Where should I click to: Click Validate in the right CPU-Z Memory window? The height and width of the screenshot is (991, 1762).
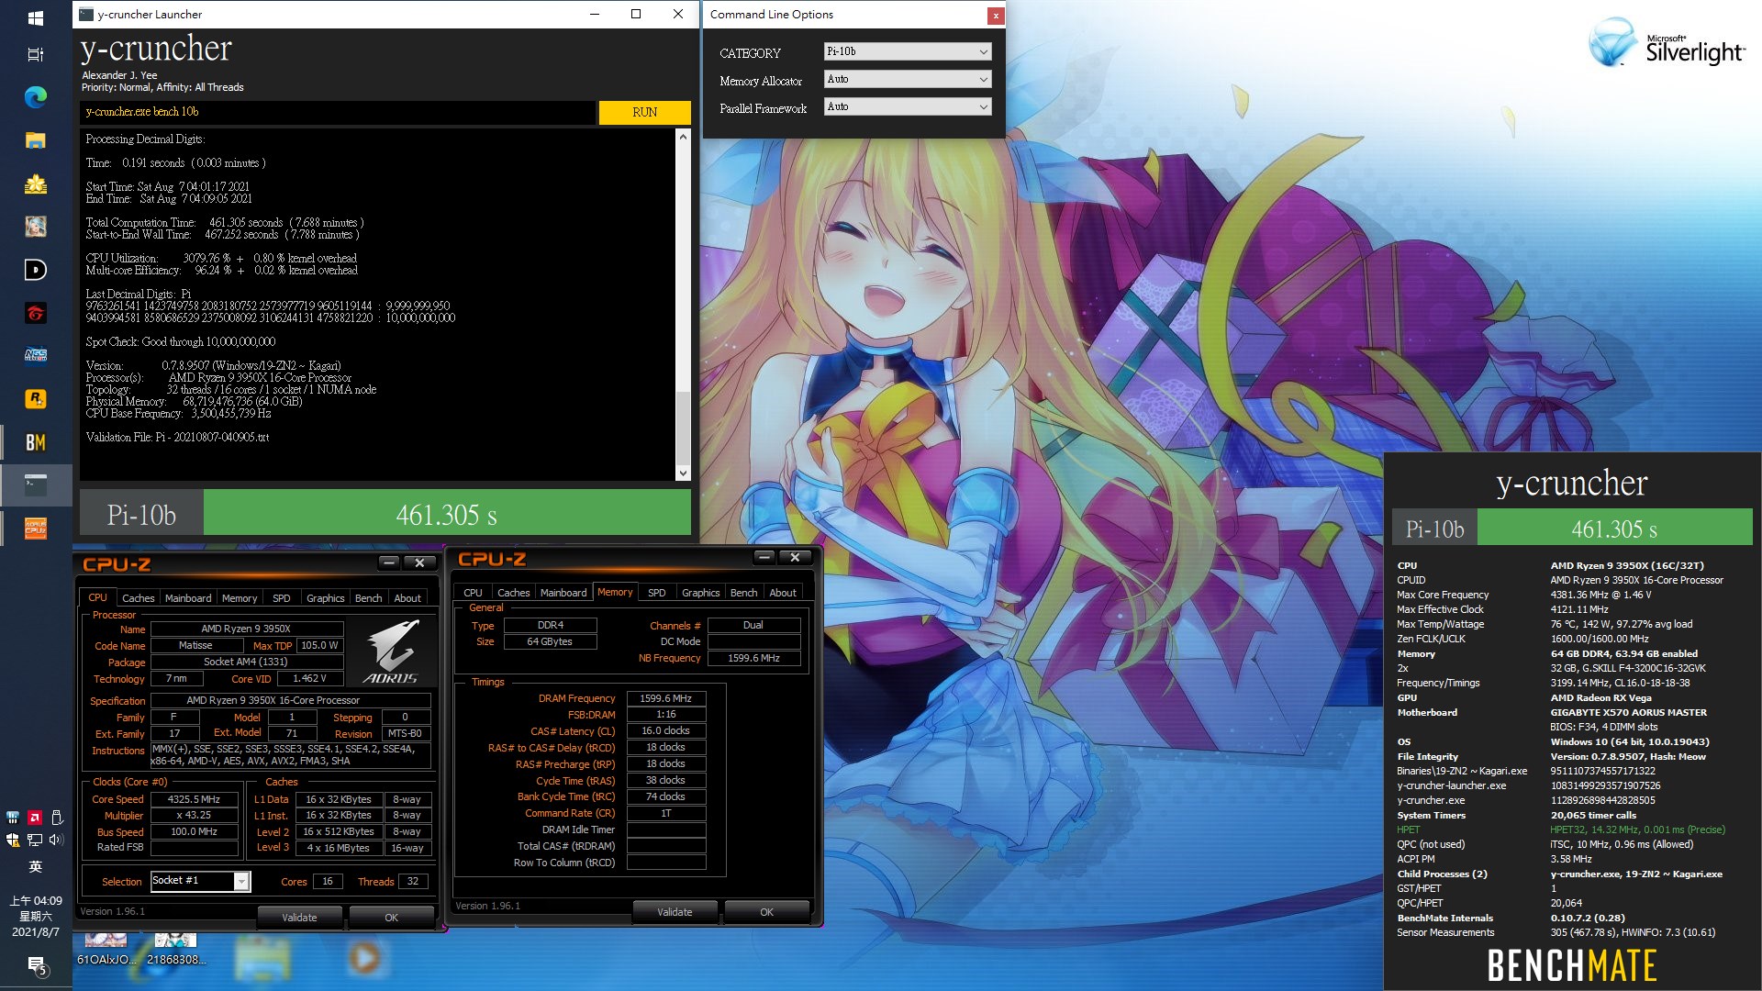(675, 912)
